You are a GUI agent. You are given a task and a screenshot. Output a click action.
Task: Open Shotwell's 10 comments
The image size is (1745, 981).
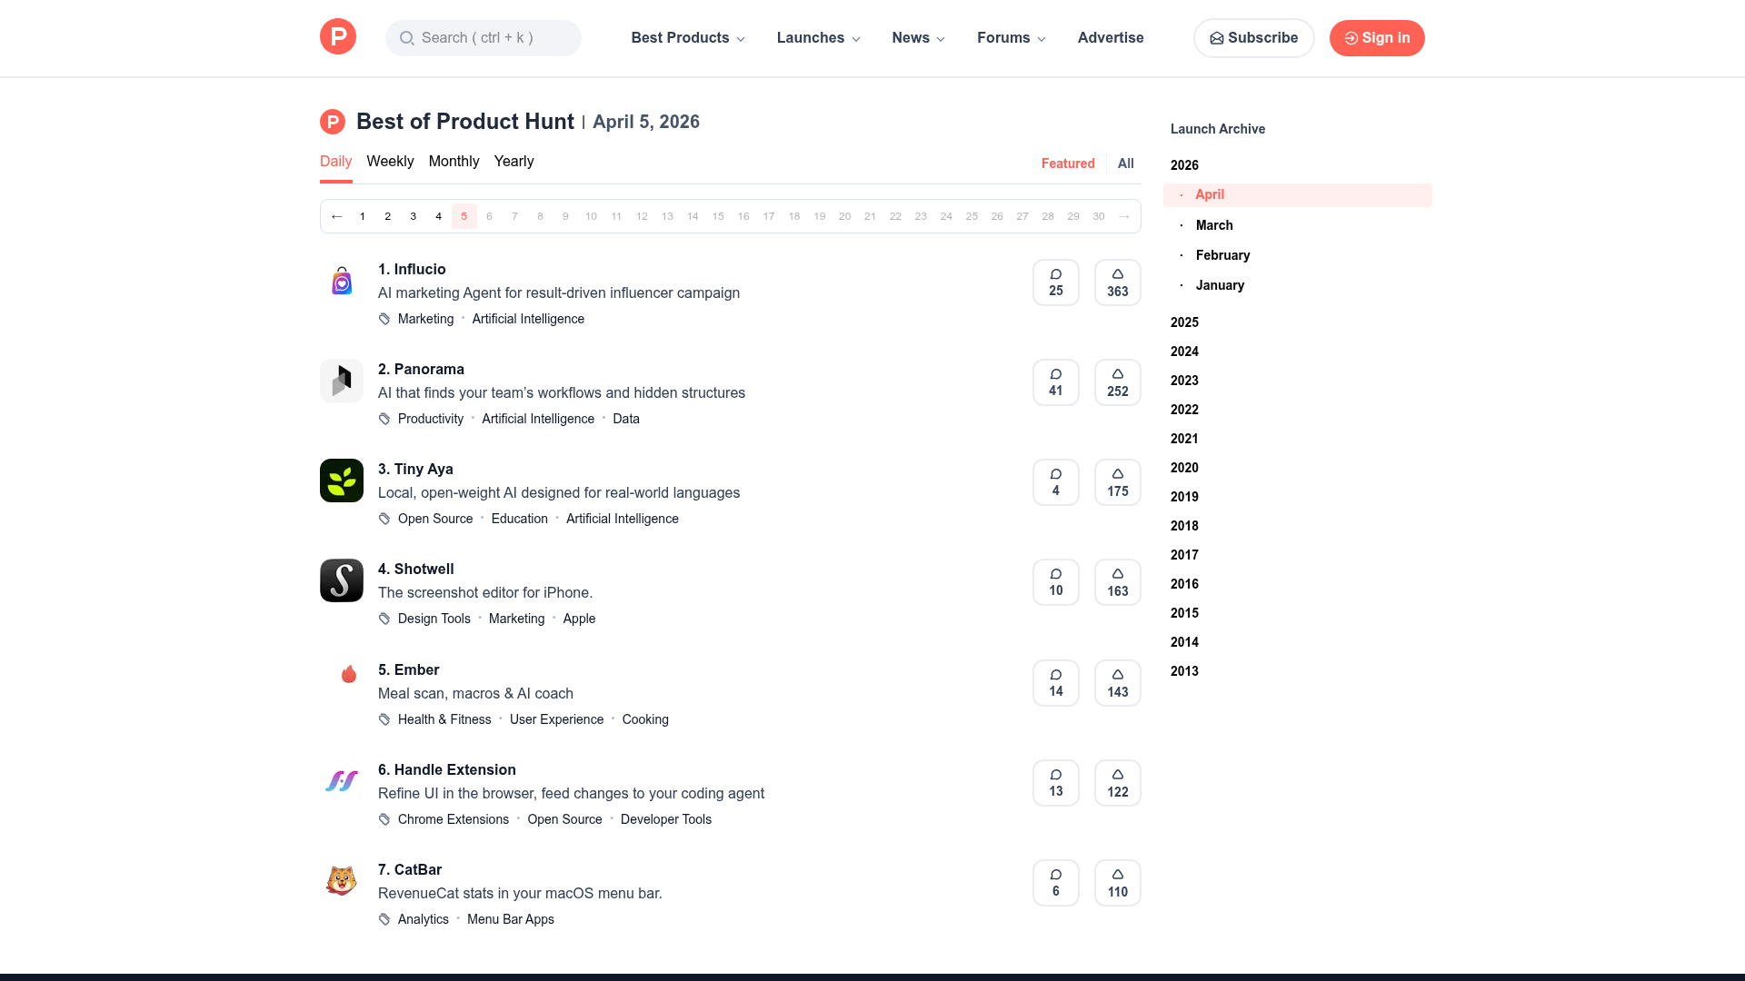(1056, 582)
